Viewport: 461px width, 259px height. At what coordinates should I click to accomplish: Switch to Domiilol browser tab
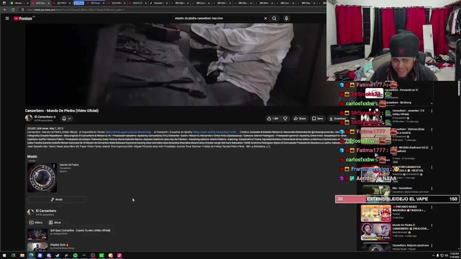click(x=158, y=3)
